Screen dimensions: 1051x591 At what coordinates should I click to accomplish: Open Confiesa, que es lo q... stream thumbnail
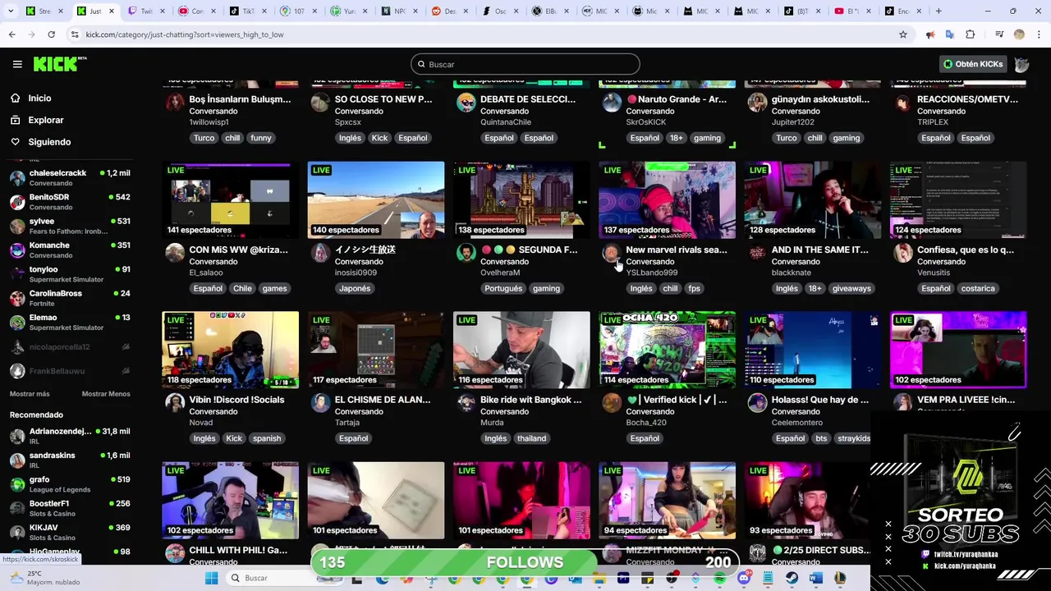(958, 199)
